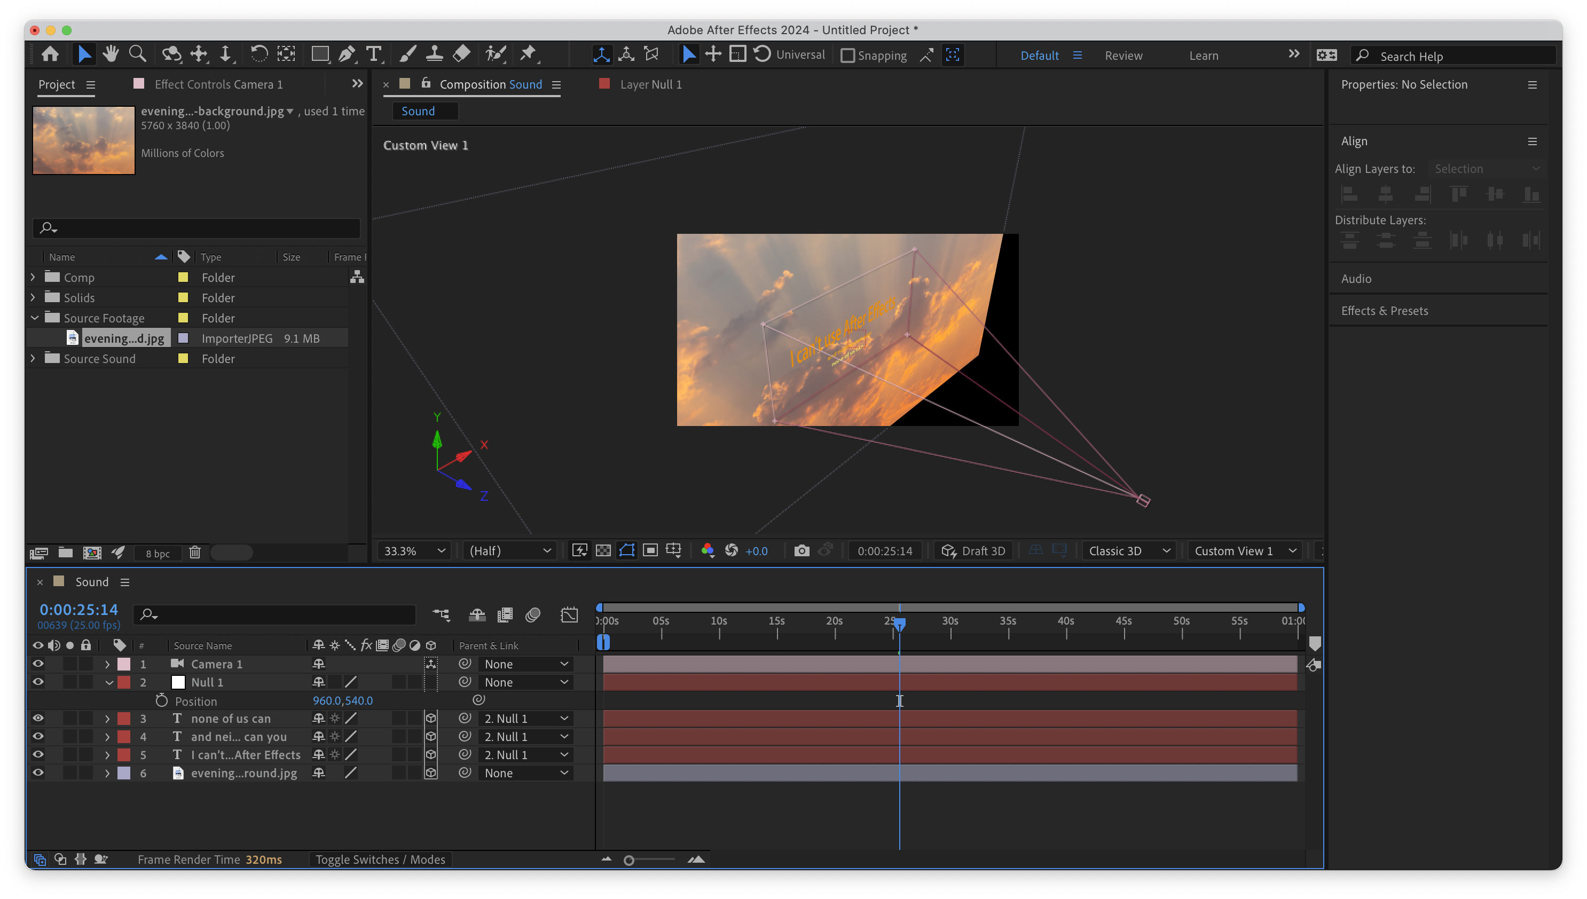Image resolution: width=1587 pixels, height=899 pixels.
Task: Select the Hand tool
Action: [111, 54]
